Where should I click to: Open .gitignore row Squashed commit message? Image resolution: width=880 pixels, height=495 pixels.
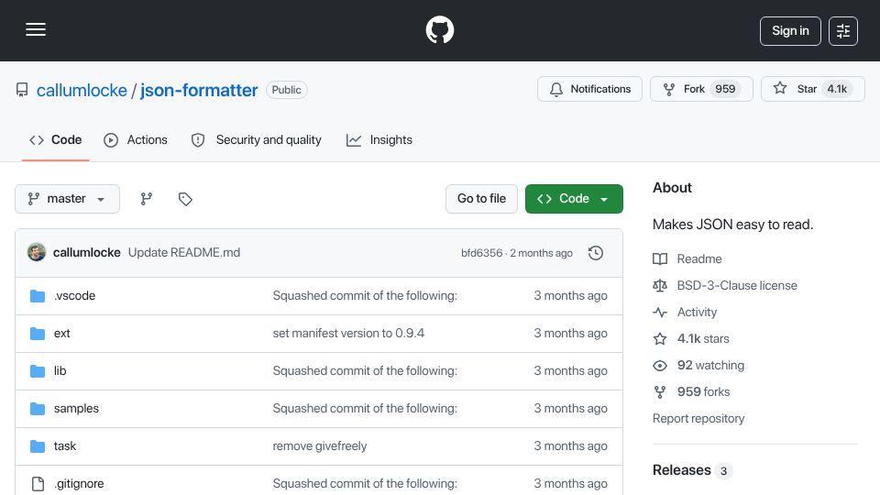[365, 484]
